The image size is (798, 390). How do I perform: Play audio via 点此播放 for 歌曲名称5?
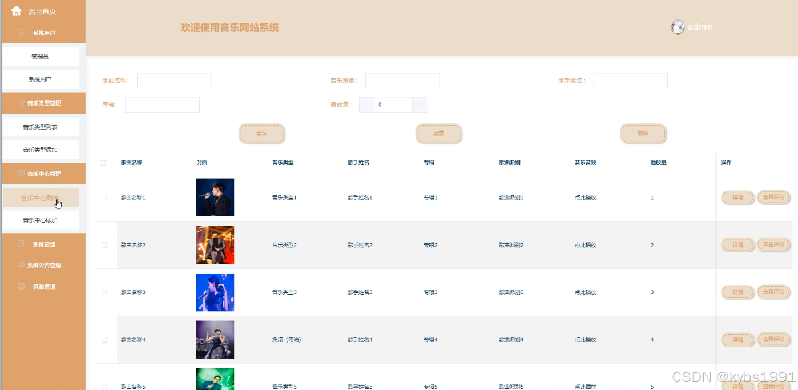point(585,387)
